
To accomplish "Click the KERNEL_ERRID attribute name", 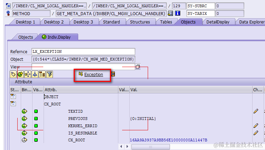I will pos(83,126).
